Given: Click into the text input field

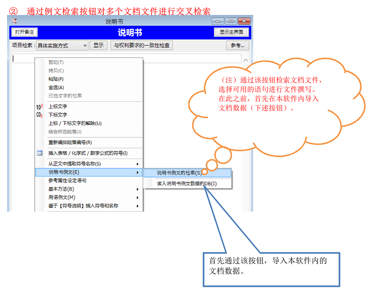Looking at the screenshot, I should [127, 58].
